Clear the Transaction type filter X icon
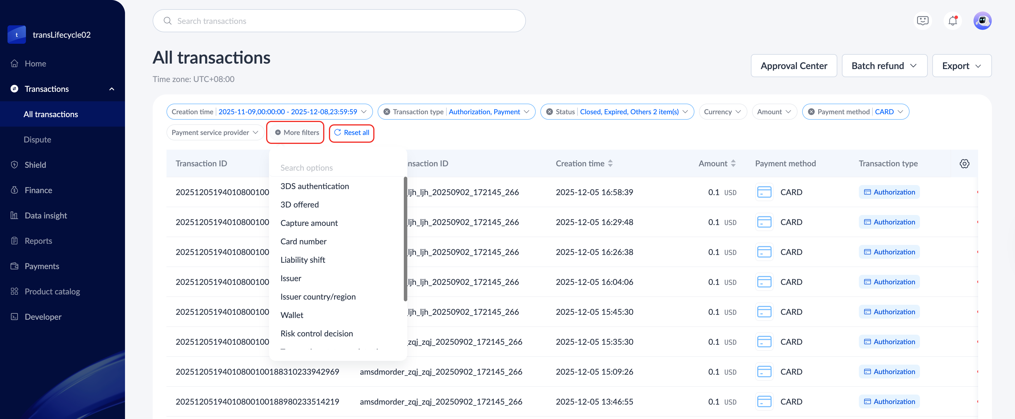This screenshot has height=419, width=1015. click(x=387, y=112)
